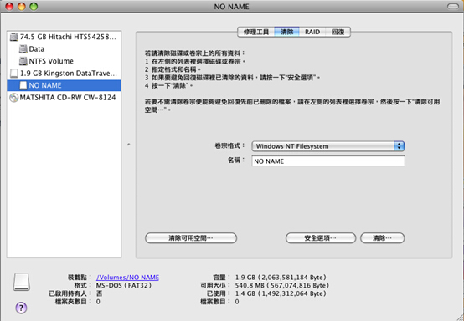Image resolution: width=464 pixels, height=321 pixels.
Task: Switch to the 回復 tab
Action: (338, 32)
